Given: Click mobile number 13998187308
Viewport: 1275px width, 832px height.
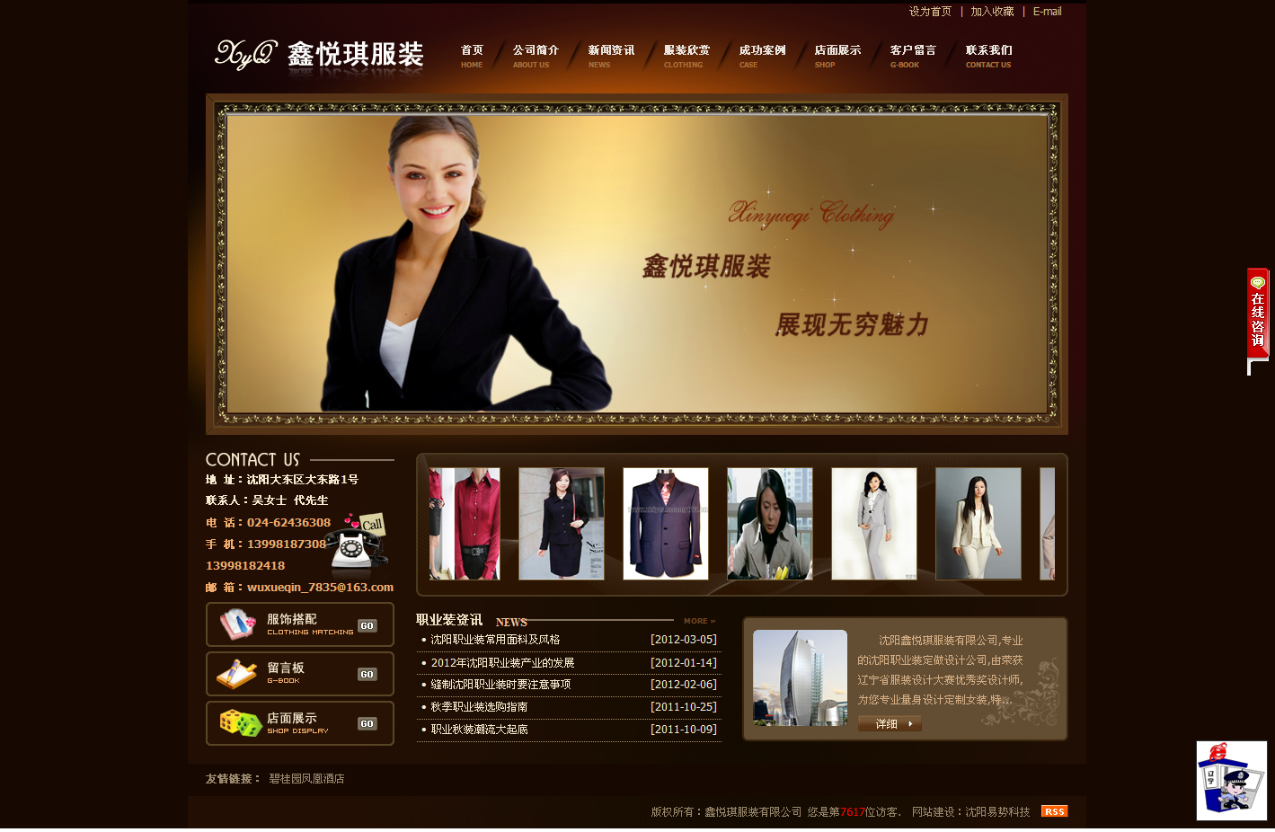Looking at the screenshot, I should [x=287, y=544].
